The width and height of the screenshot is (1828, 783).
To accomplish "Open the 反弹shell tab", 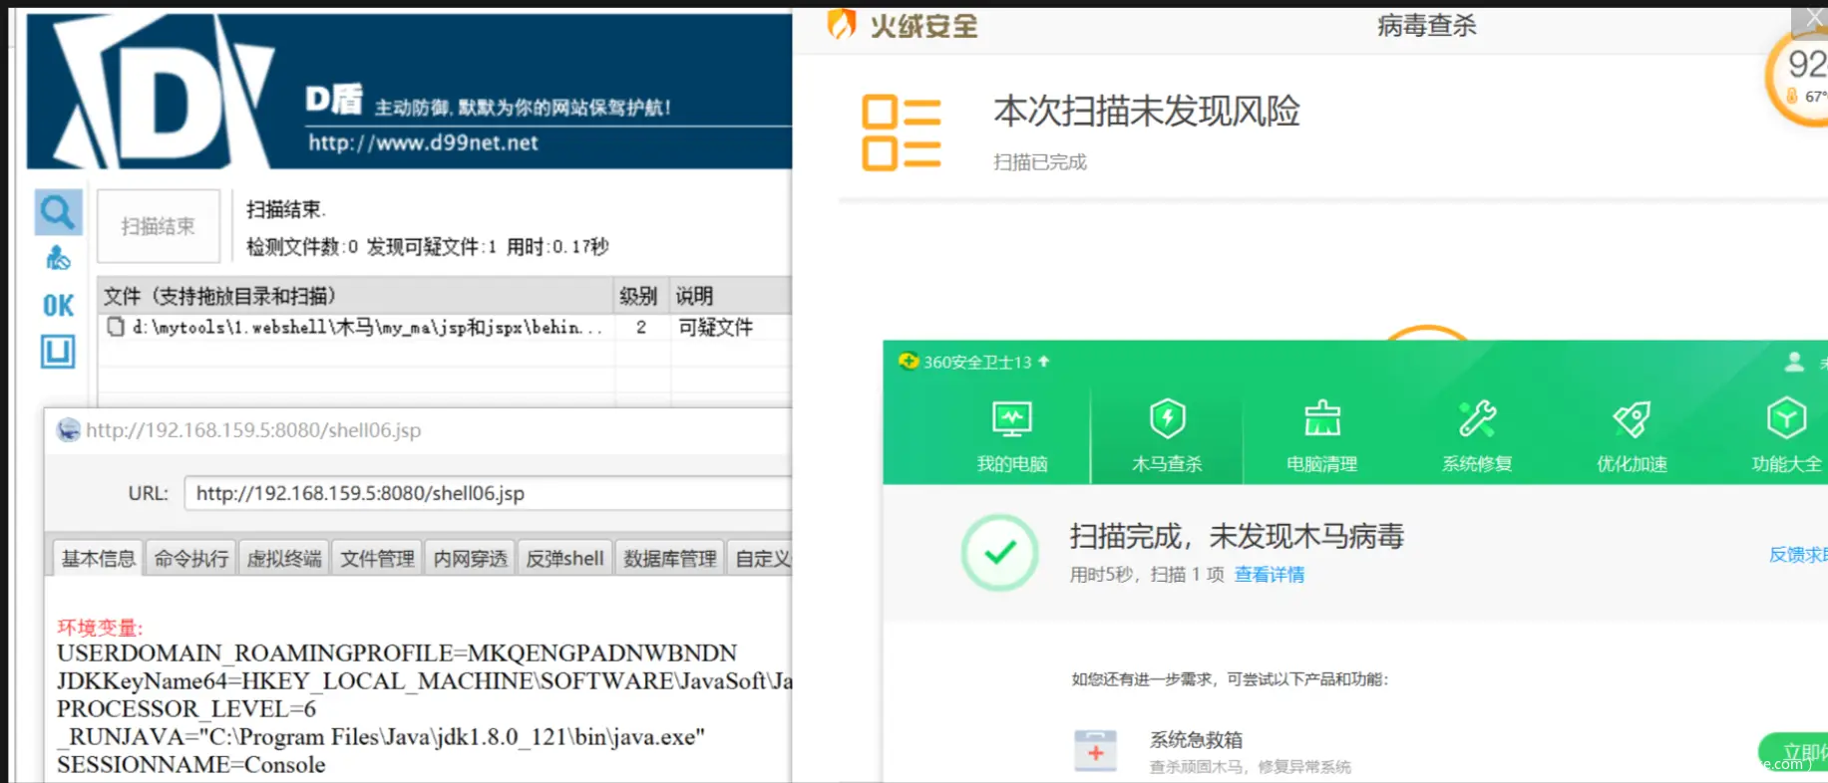I will (564, 559).
